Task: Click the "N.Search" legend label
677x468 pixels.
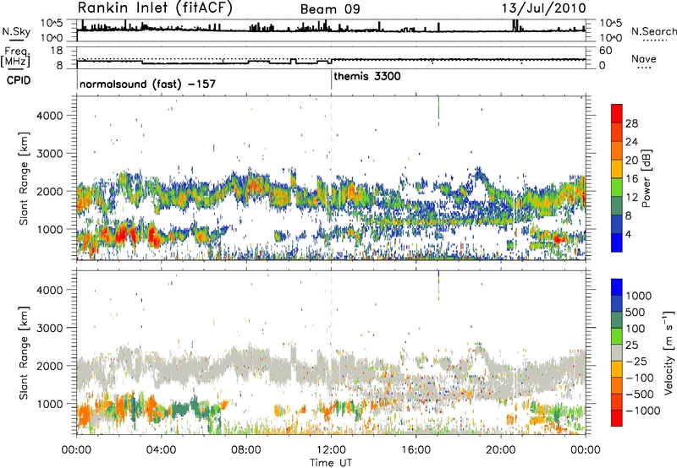Action: click(x=654, y=31)
